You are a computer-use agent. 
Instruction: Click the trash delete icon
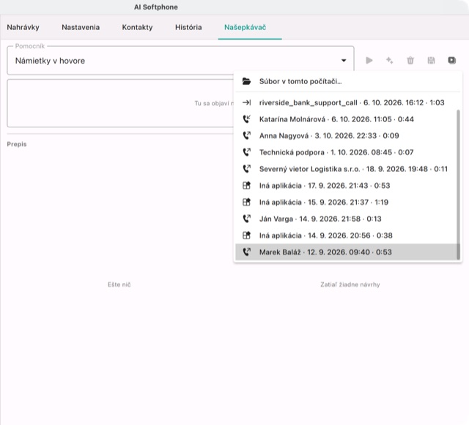[410, 61]
